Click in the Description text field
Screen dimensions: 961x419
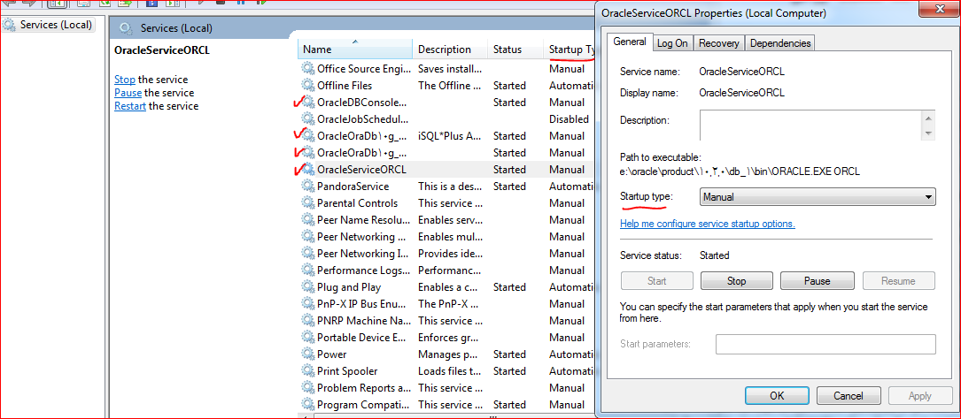(x=810, y=125)
